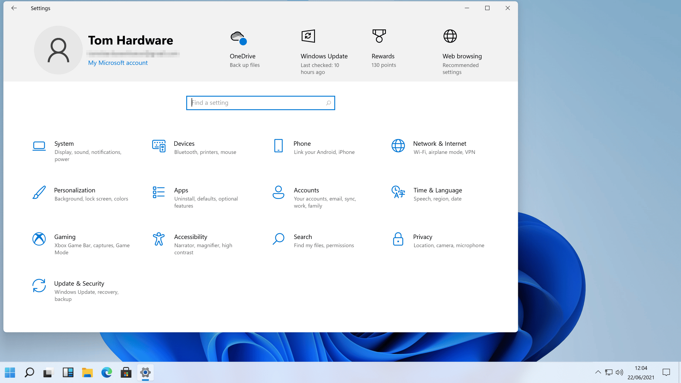View Microsoft Rewards points
The image size is (681, 383).
(383, 50)
